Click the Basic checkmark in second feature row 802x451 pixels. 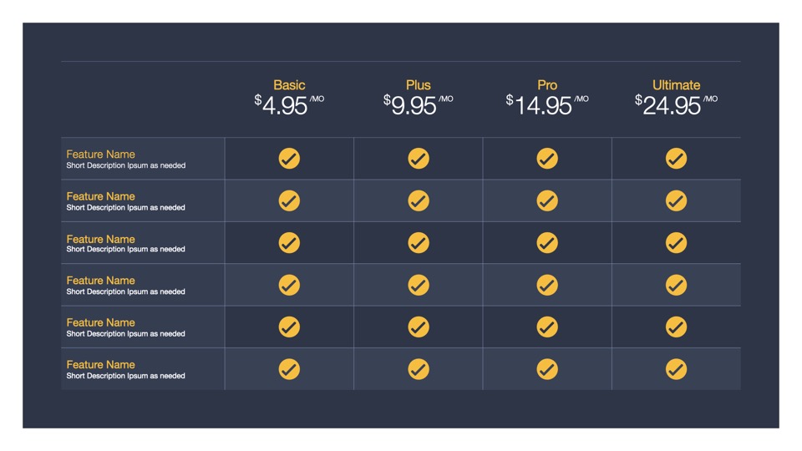289,200
